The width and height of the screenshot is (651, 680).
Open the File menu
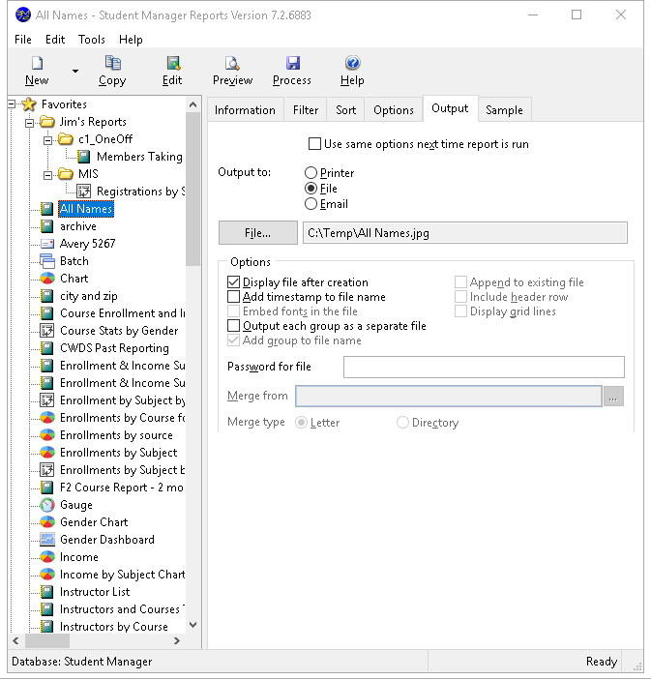point(23,40)
